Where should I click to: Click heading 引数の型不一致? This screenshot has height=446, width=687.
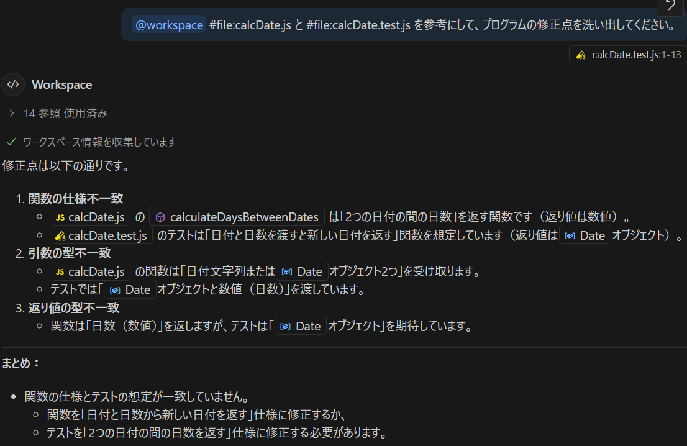pyautogui.click(x=69, y=253)
